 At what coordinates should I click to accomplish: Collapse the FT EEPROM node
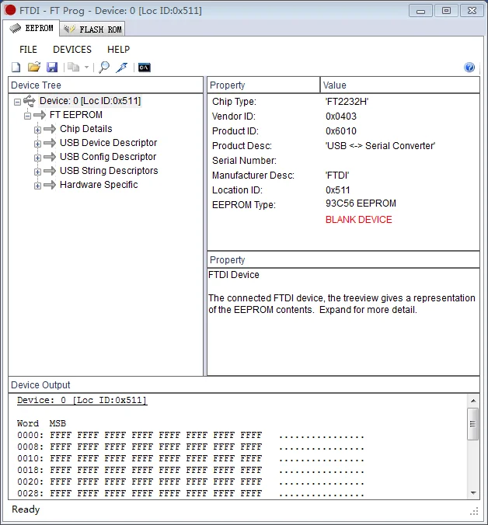tap(27, 116)
